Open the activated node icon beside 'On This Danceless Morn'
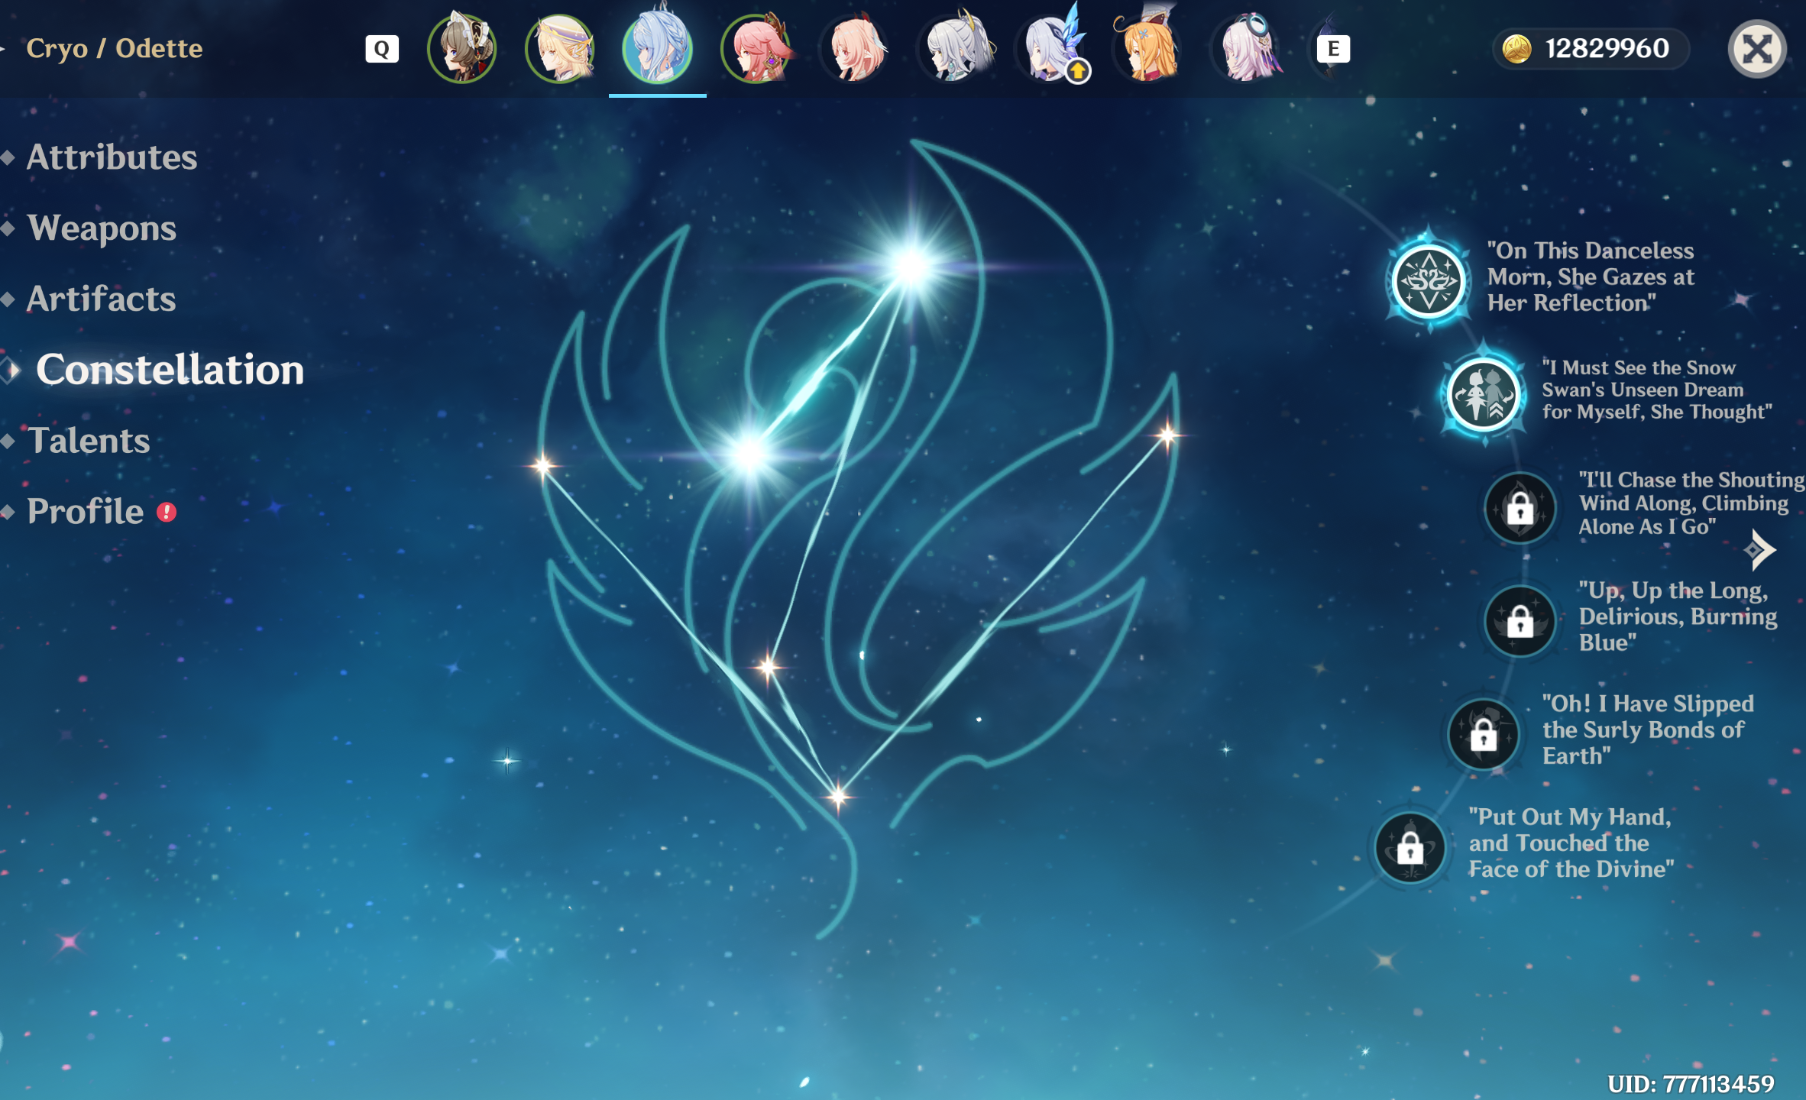 (1429, 280)
